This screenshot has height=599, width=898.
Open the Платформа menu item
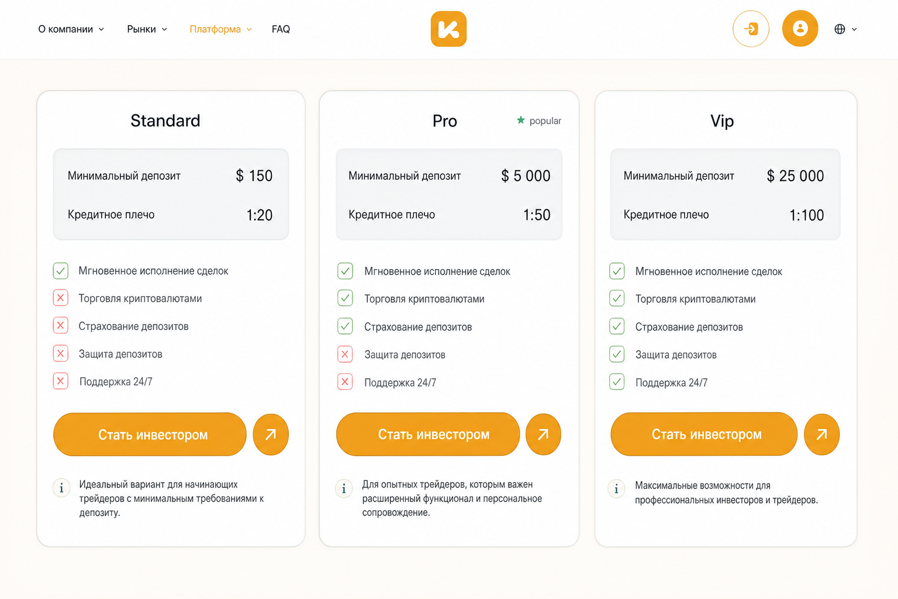(x=221, y=29)
